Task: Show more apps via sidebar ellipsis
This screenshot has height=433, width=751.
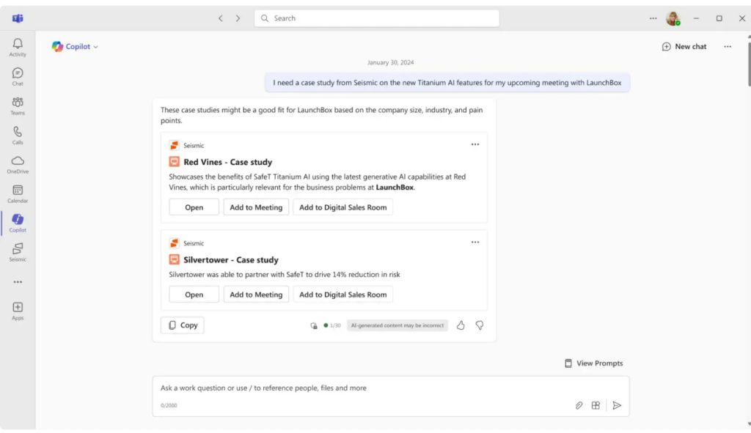Action: [18, 282]
